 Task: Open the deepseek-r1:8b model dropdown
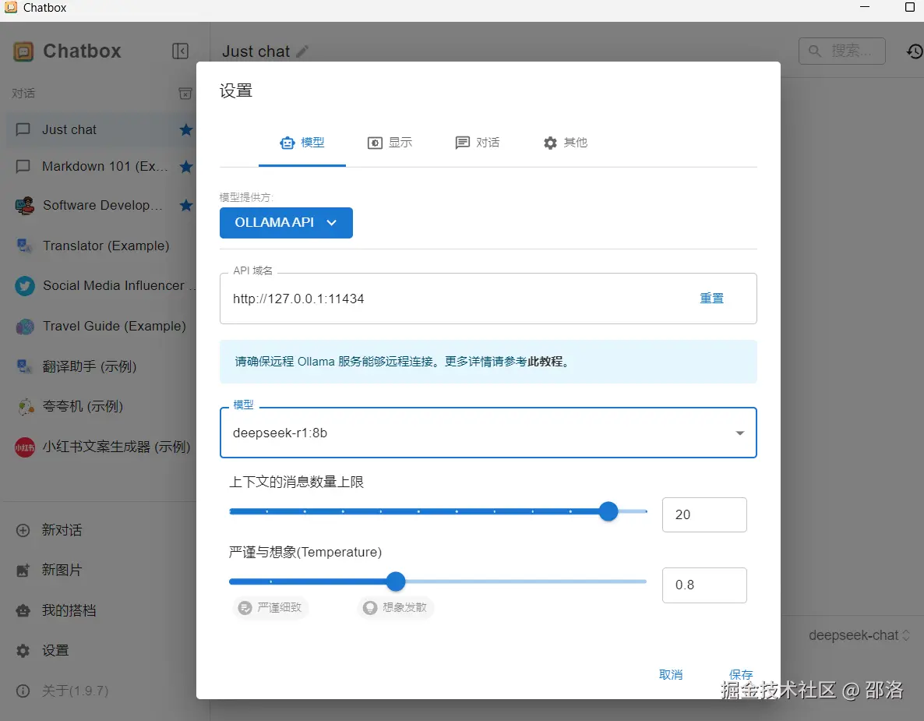(x=488, y=433)
